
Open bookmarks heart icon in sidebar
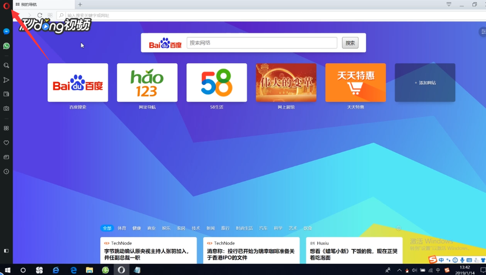[6, 143]
